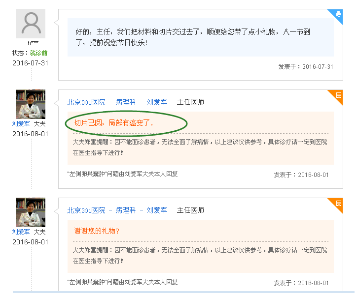Click 刘爱军 name under the second doctor photo

pyautogui.click(x=21, y=232)
